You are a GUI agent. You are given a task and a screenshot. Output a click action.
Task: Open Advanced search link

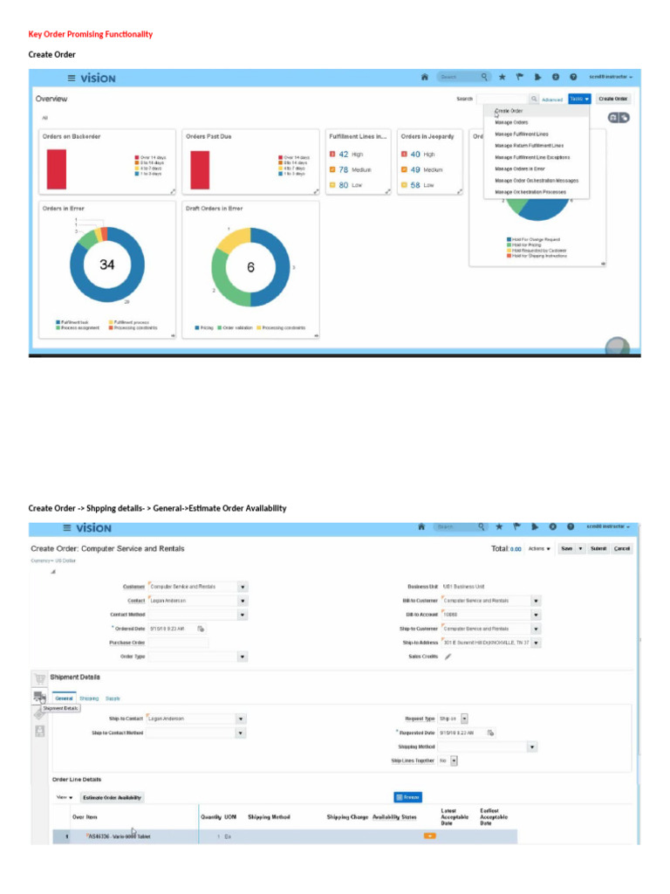coord(552,100)
